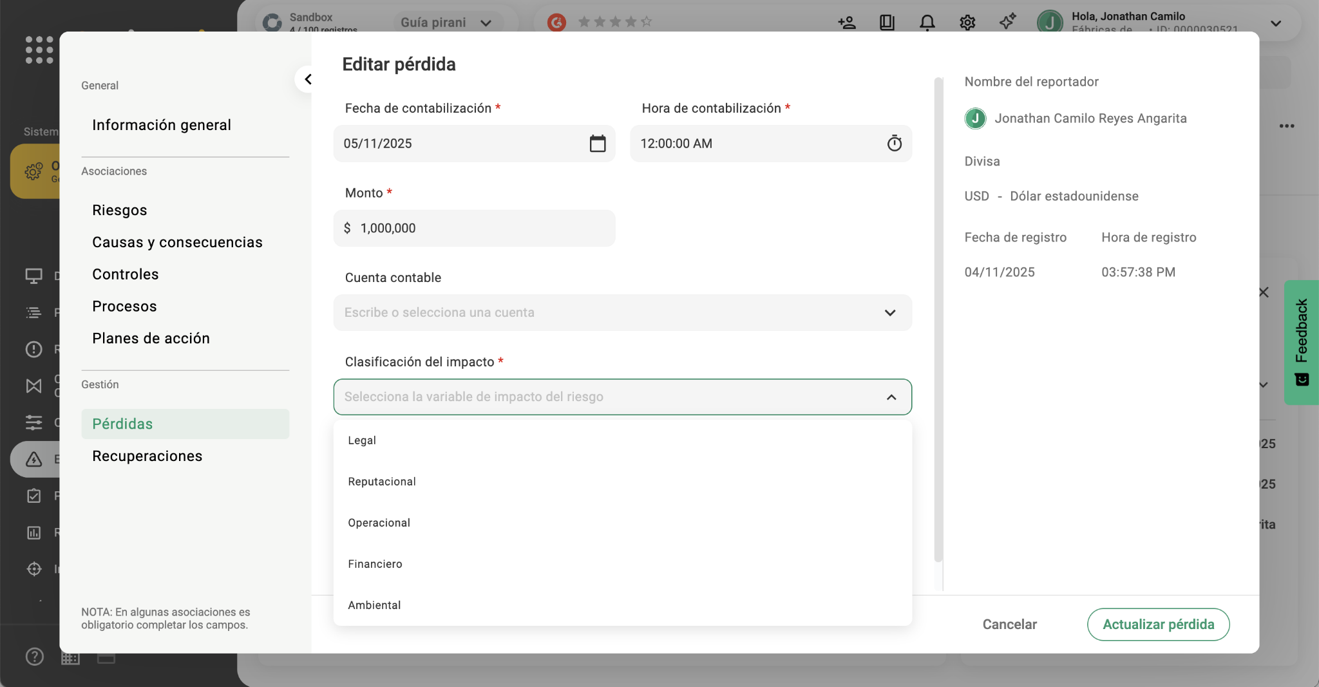
Task: Open the Riesgos association section
Action: [x=119, y=210]
